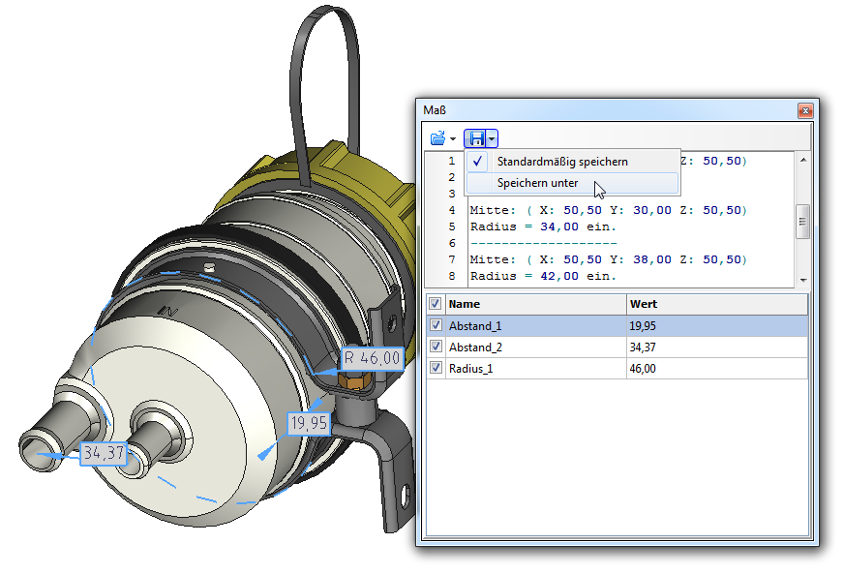
Task: Uncheck the Abstand_1 checkbox
Action: coord(436,326)
